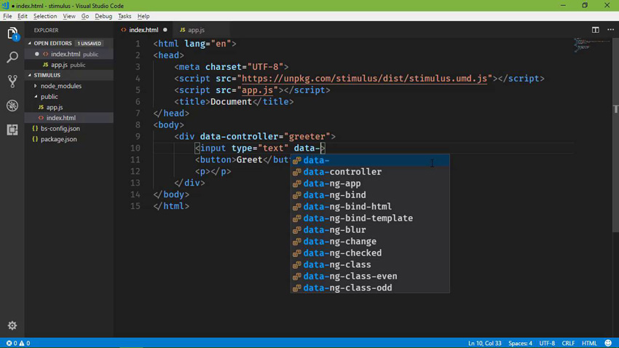Click the Visual Studio Code logo in the title bar
Viewport: 619px width, 348px height.
point(5,6)
